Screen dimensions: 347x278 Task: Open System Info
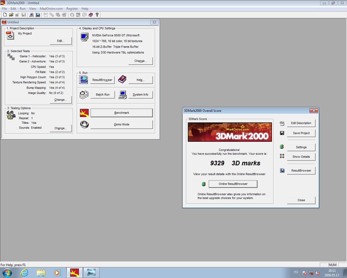pos(141,95)
